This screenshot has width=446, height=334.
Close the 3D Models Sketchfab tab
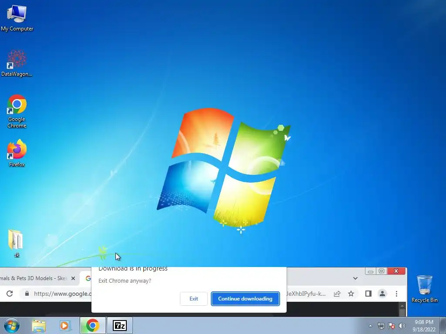click(73, 278)
